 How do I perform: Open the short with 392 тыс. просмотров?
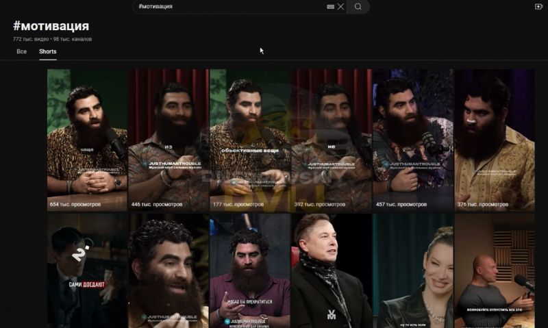click(x=332, y=140)
